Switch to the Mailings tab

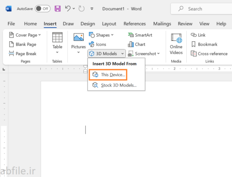(x=162, y=24)
